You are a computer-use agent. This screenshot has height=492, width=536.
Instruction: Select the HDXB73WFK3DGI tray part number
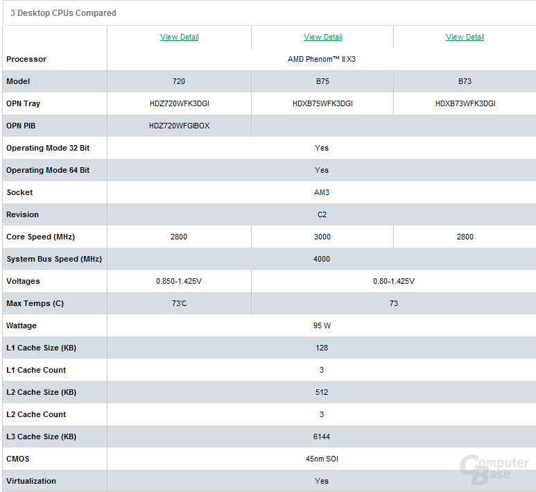[465, 103]
